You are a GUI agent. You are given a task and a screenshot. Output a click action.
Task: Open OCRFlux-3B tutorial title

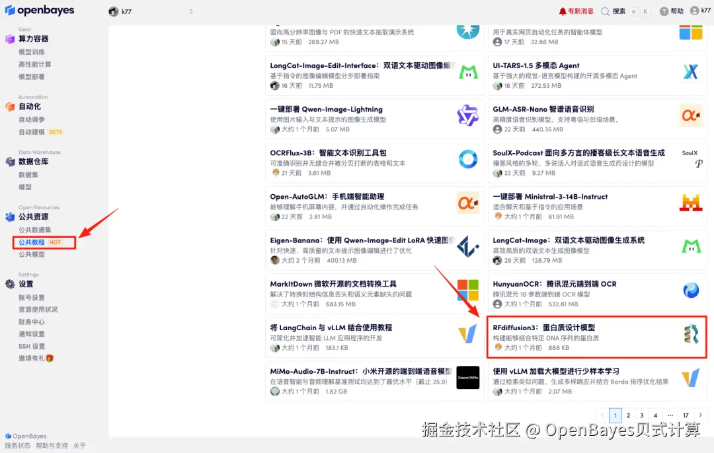(x=328, y=153)
